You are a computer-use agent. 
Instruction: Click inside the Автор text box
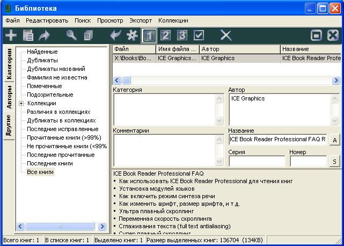280,110
